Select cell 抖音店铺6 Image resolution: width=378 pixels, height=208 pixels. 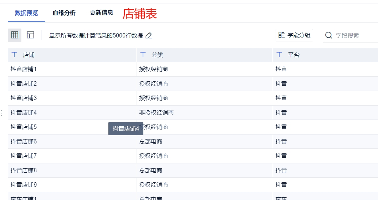(x=72, y=141)
